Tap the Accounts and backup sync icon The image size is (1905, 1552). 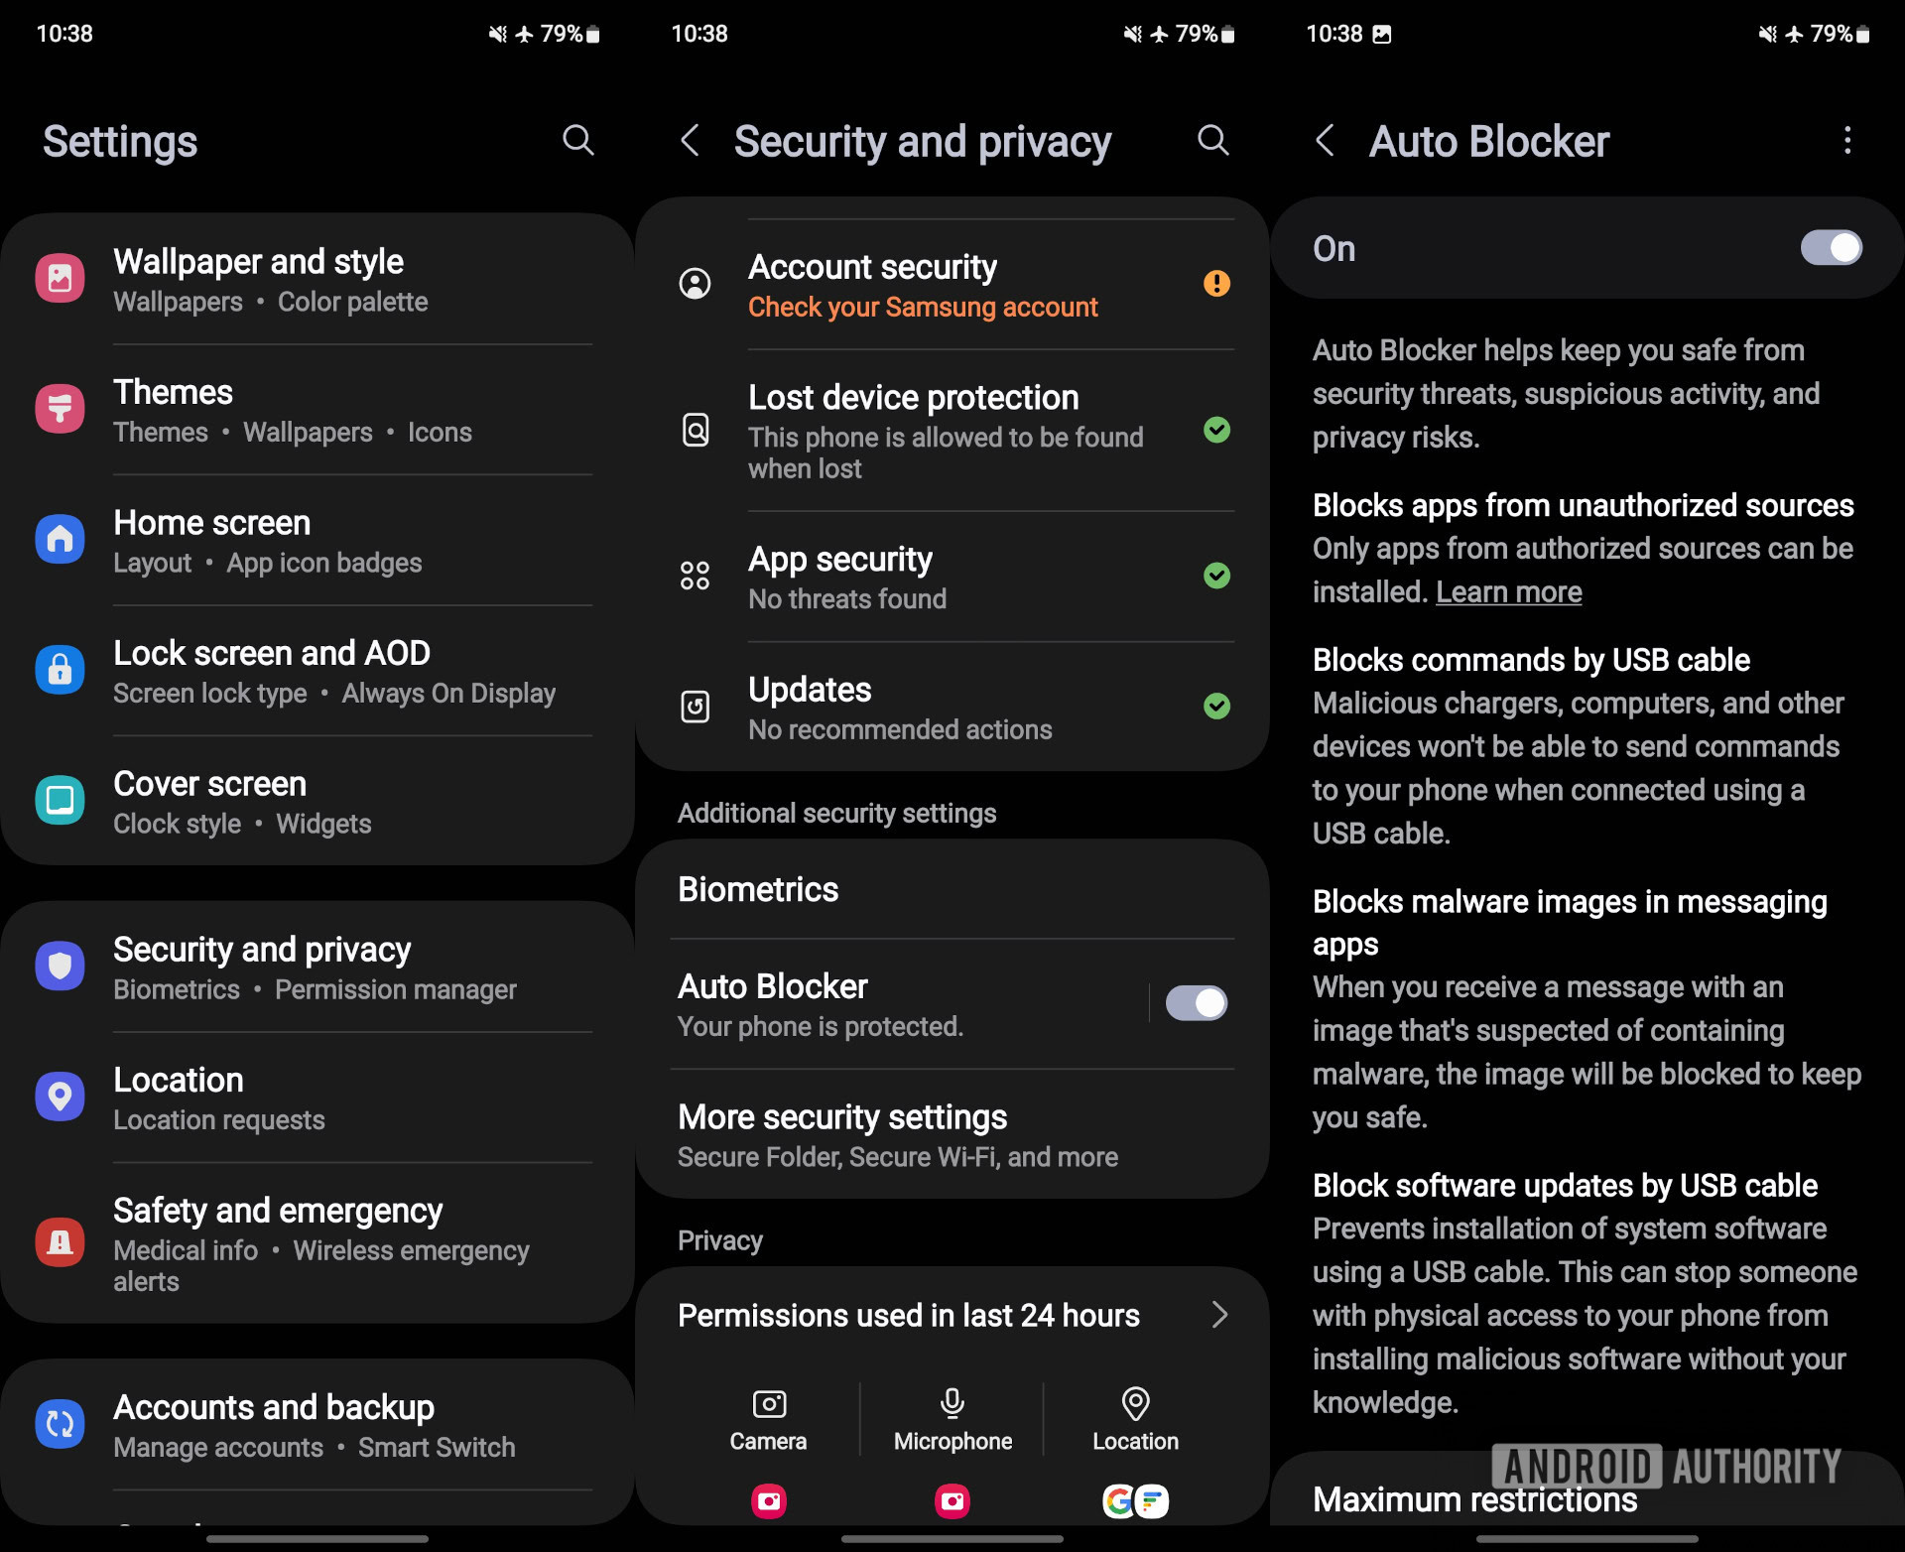[x=62, y=1414]
